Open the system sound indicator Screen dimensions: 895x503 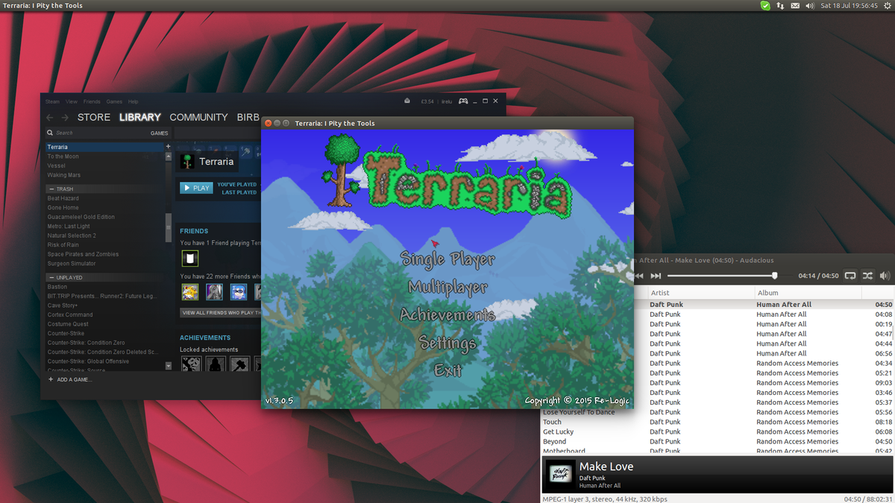tap(810, 5)
